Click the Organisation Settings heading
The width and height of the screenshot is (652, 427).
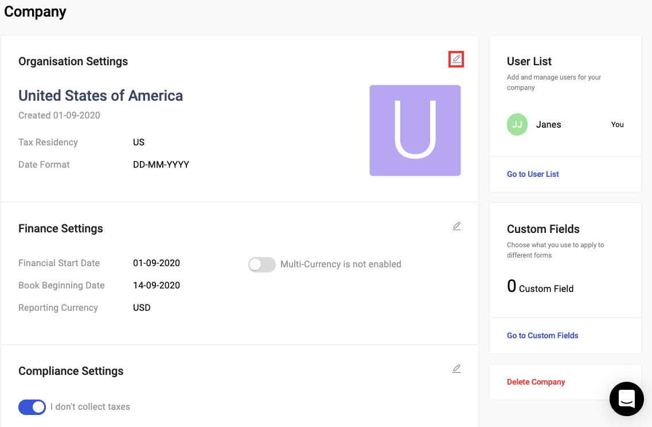point(73,61)
